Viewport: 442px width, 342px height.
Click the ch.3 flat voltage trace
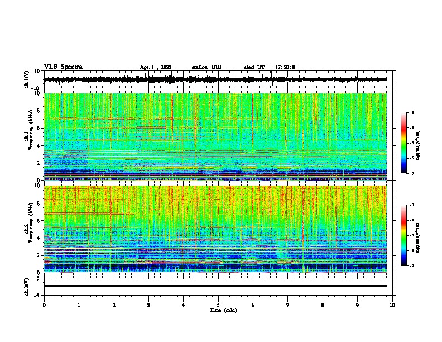(215, 286)
